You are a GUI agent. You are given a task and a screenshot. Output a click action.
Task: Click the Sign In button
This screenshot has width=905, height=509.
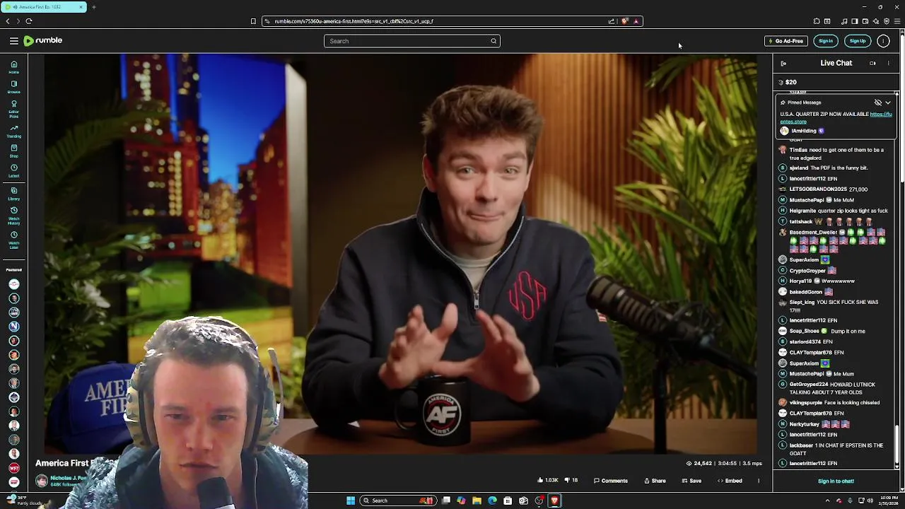click(x=826, y=41)
